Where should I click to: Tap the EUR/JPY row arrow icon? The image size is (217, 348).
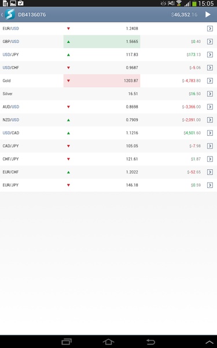(x=210, y=185)
